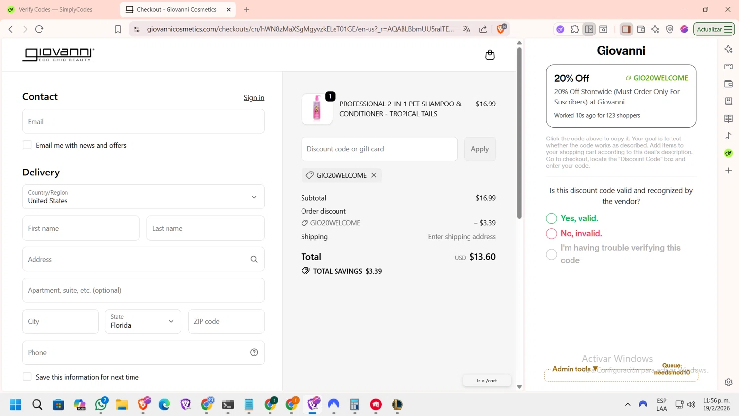Screen dimensions: 739x416
Task: Select the green SimplyCodes sidebar icon
Action: click(x=729, y=153)
